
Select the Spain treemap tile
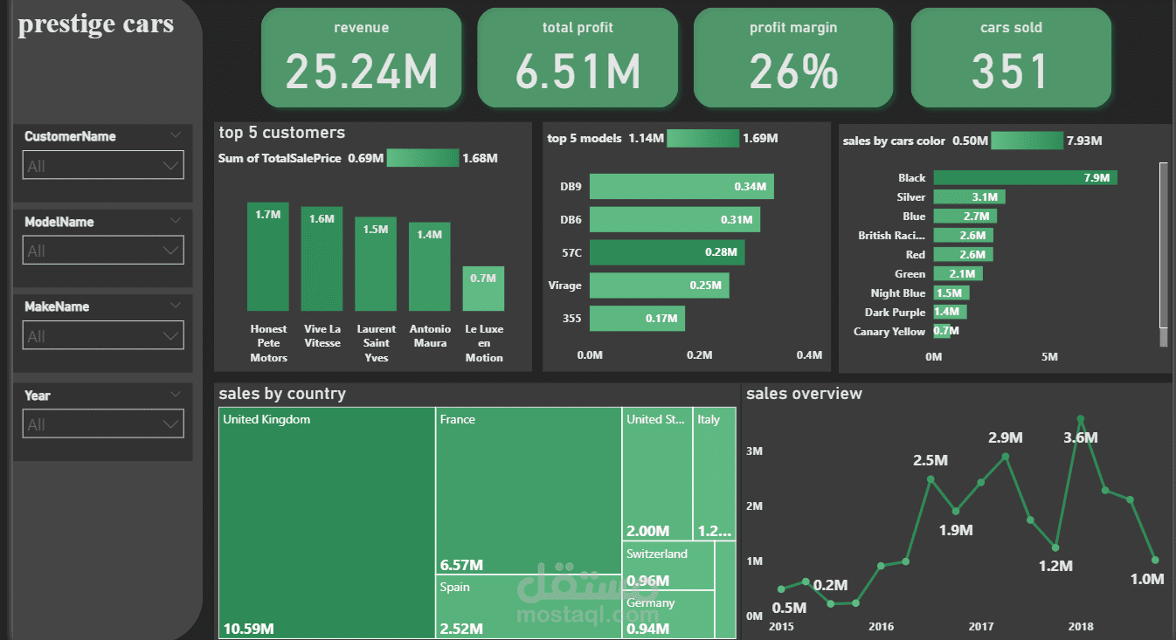point(529,607)
